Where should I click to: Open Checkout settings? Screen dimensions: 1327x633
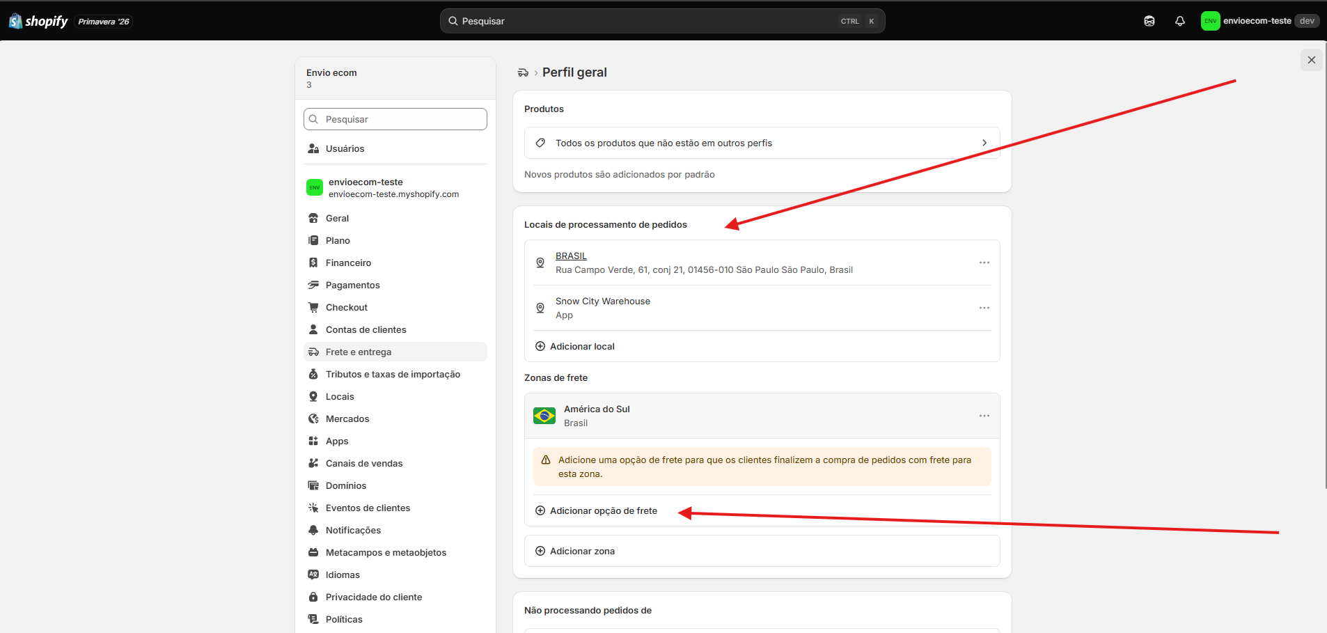click(395, 307)
